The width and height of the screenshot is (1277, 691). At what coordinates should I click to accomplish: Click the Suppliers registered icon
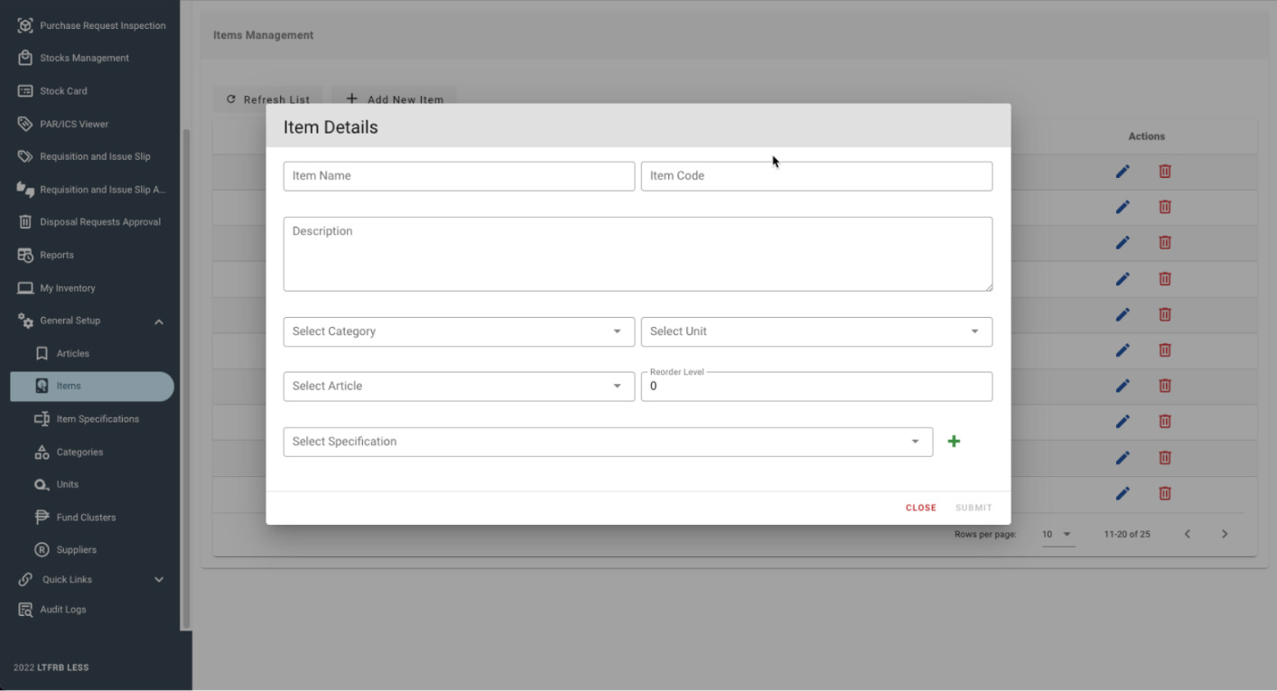pos(42,550)
